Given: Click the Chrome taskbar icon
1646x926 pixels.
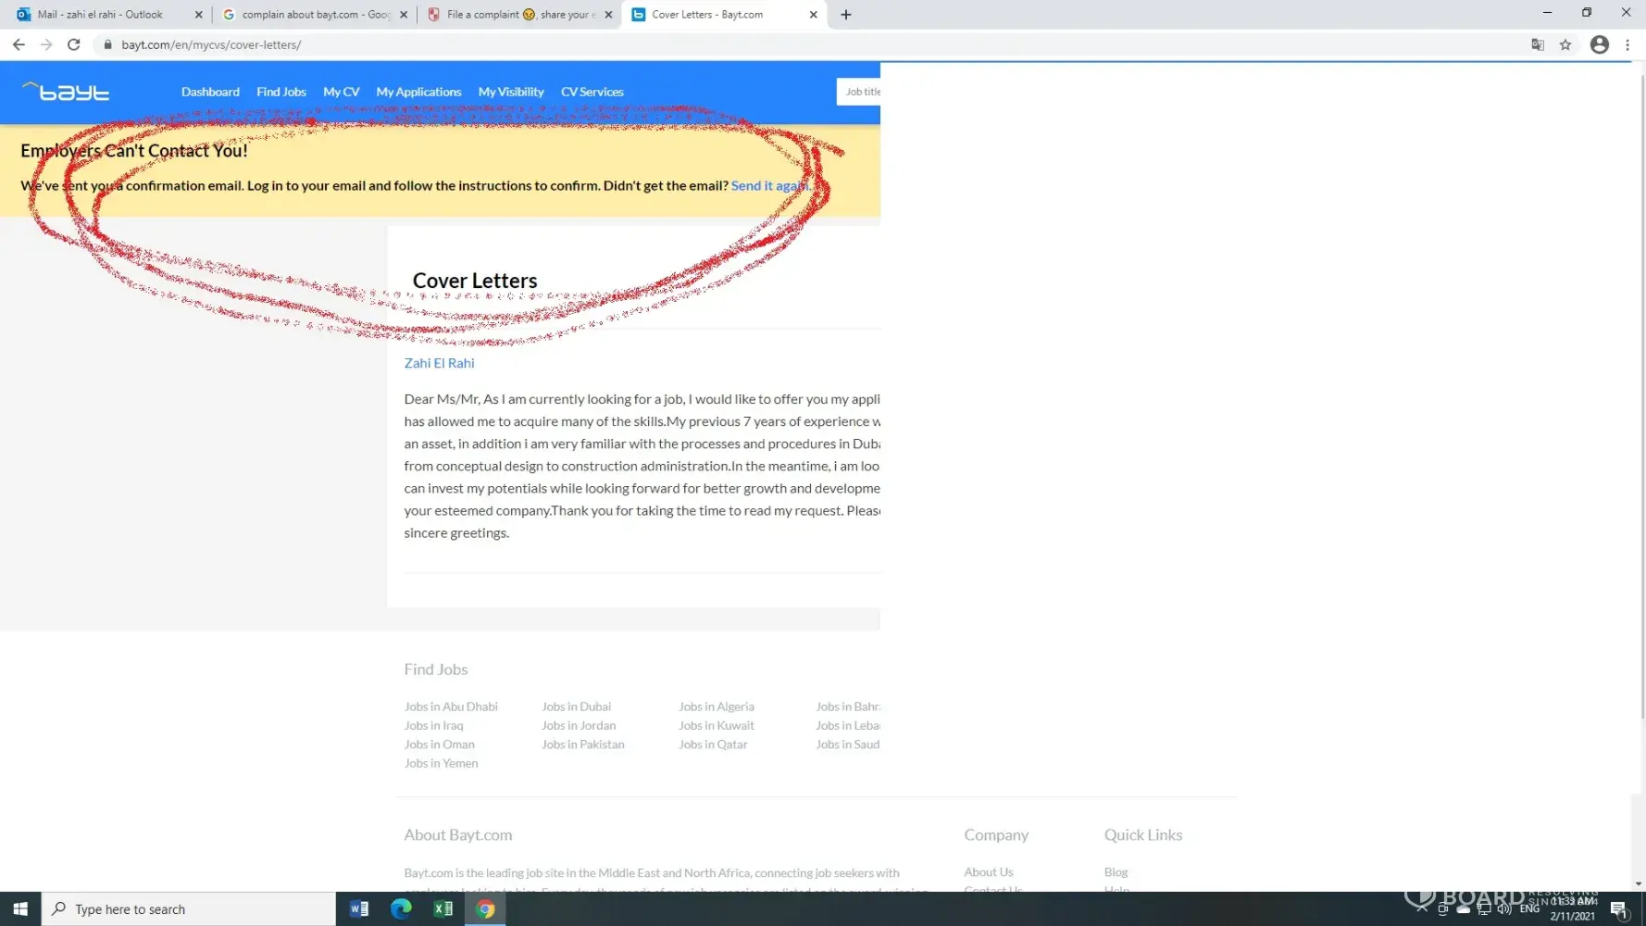Looking at the screenshot, I should [485, 909].
